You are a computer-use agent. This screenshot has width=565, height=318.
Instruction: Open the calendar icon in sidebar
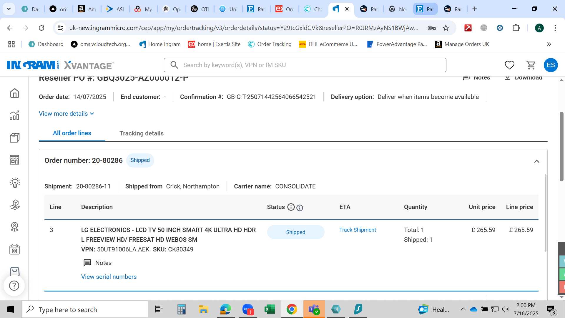pos(14,250)
